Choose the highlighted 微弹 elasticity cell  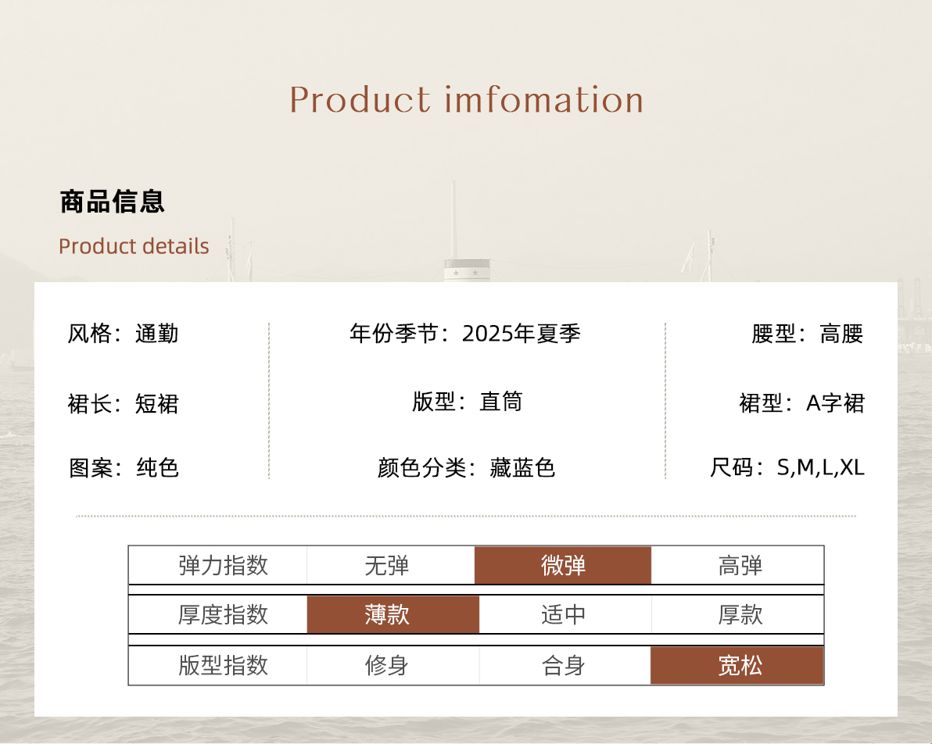(x=563, y=566)
